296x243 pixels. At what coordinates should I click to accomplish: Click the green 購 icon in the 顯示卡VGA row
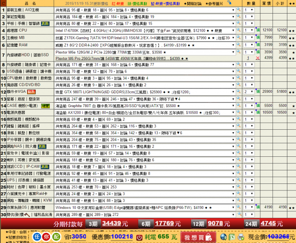pyautogui.click(x=258, y=92)
